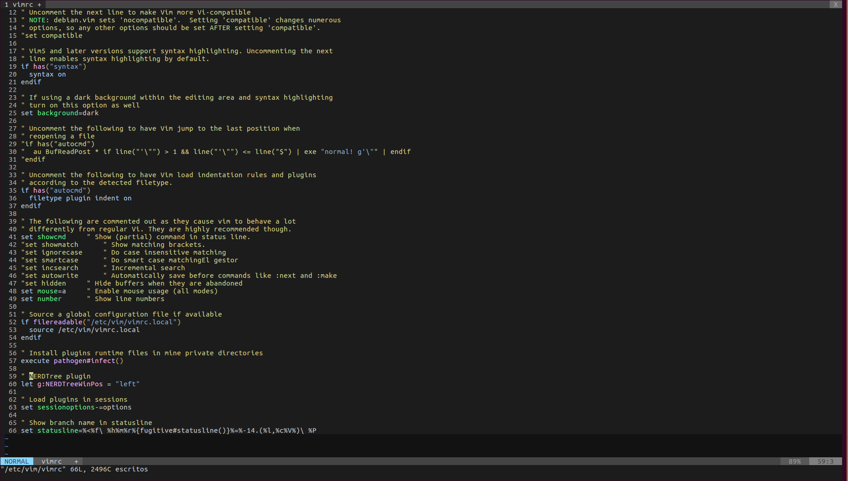This screenshot has height=481, width=848.
Task: Click the commented "if has("autocmd") on line 29
Action: click(57, 144)
